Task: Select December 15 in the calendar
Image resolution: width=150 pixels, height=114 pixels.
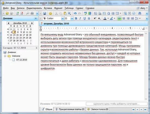Action: click(17, 35)
